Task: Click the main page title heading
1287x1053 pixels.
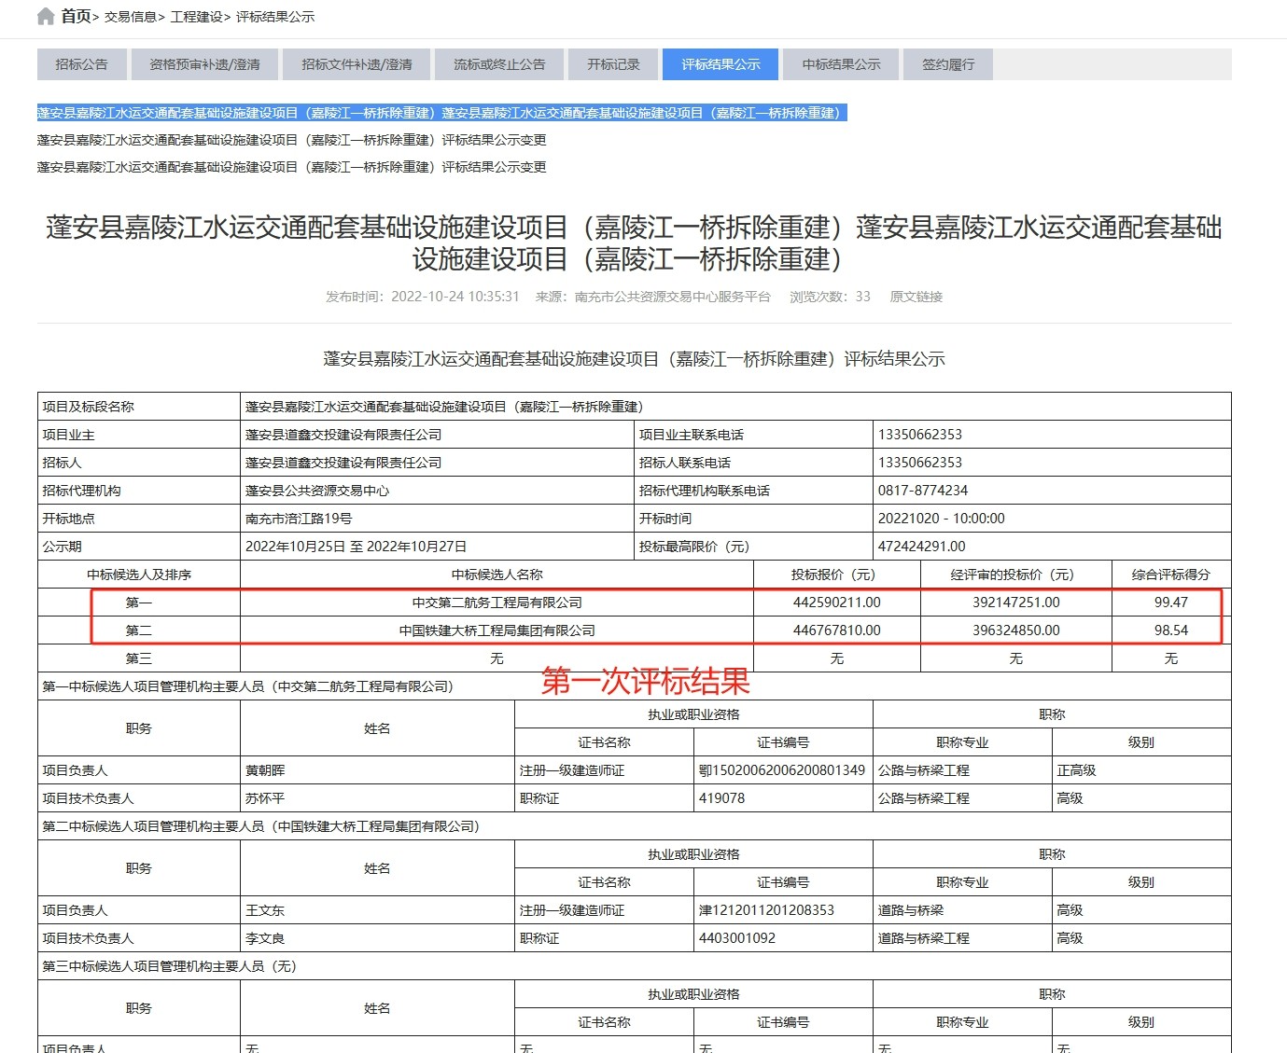Action: point(634,242)
